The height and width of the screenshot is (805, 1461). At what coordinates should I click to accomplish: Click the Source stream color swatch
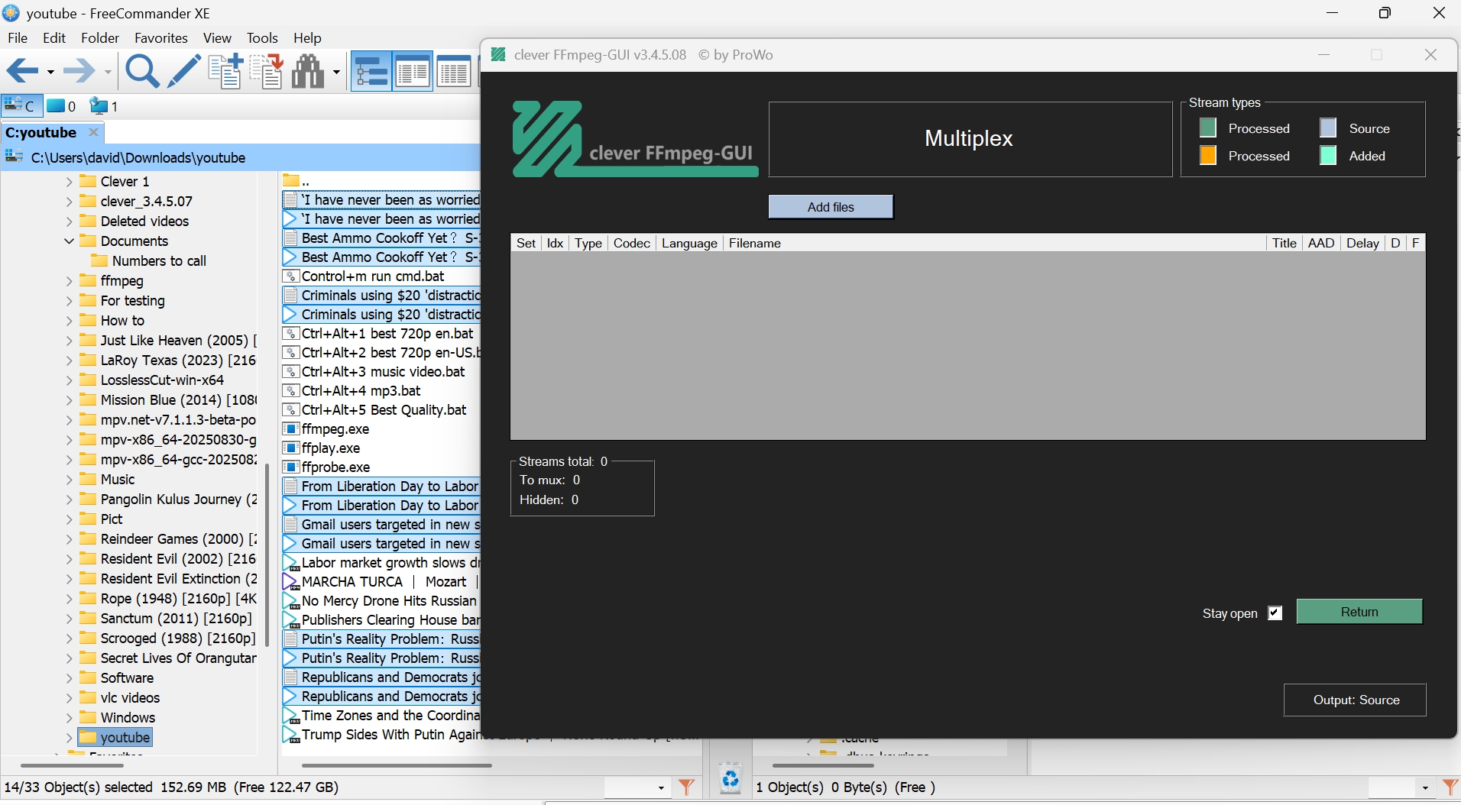[x=1329, y=128]
